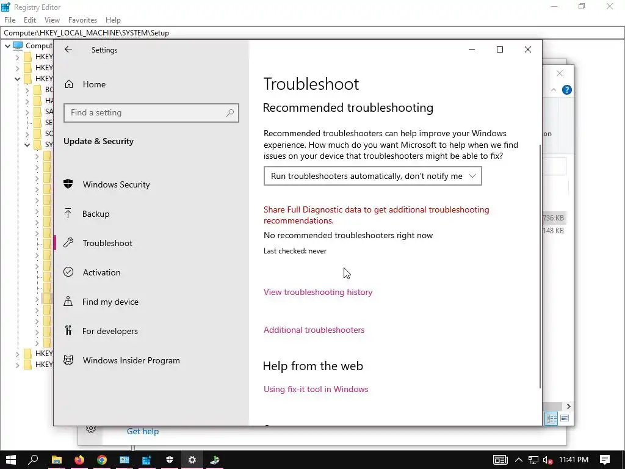Open the Edit menu in Registry Editor

coord(30,20)
